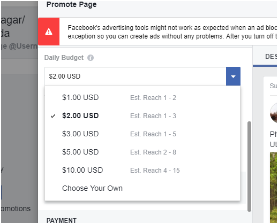
Task: Click the red warning alert icon
Action: pyautogui.click(x=49, y=32)
